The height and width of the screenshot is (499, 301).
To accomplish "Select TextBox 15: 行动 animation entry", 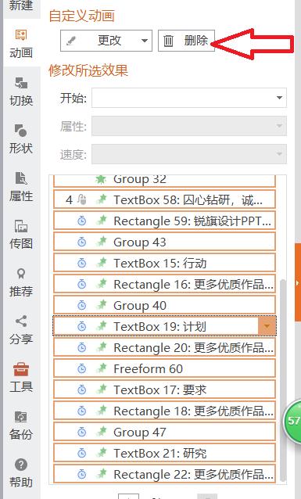I will point(164,263).
